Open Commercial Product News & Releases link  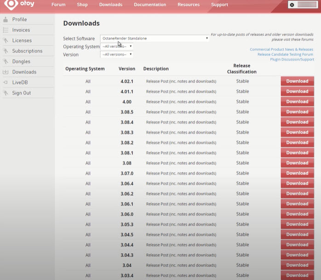pyautogui.click(x=281, y=49)
